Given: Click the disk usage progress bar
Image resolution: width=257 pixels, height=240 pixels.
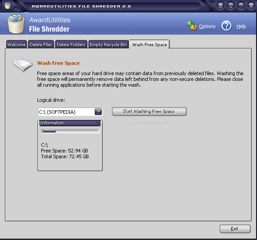Looking at the screenshot, I should [x=70, y=131].
